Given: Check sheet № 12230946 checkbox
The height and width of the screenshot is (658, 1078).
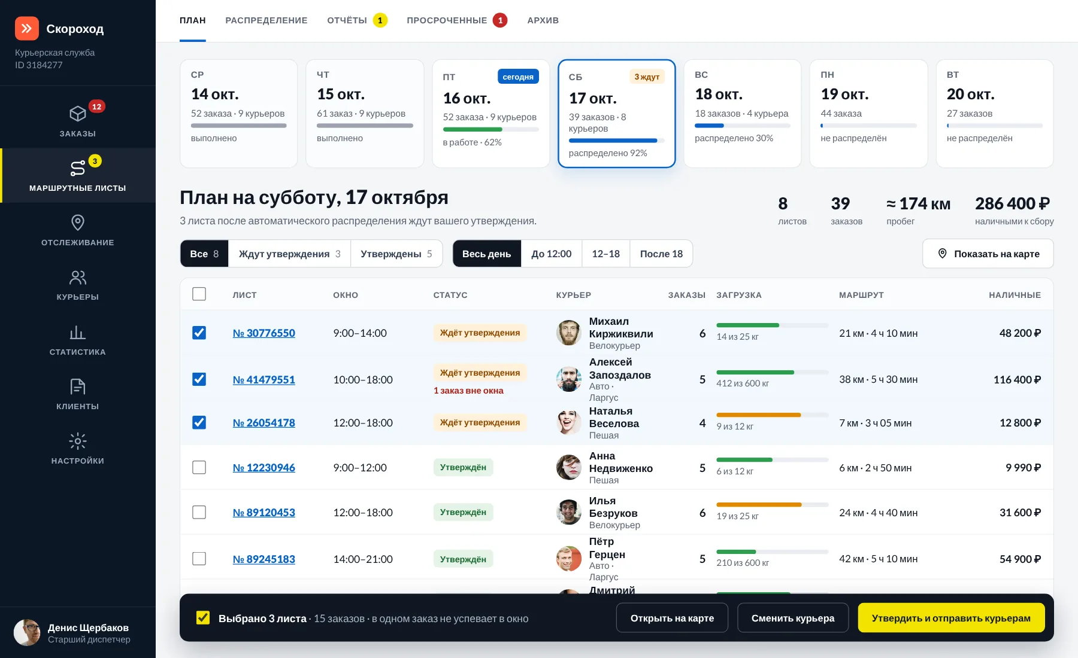Looking at the screenshot, I should (199, 467).
